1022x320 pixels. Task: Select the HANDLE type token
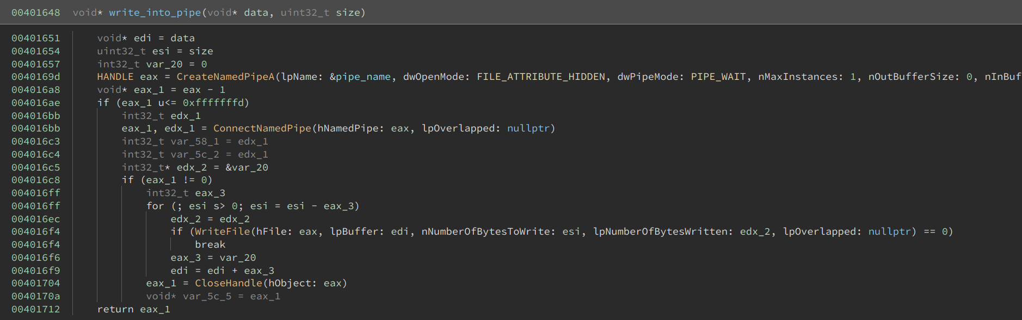click(x=115, y=77)
